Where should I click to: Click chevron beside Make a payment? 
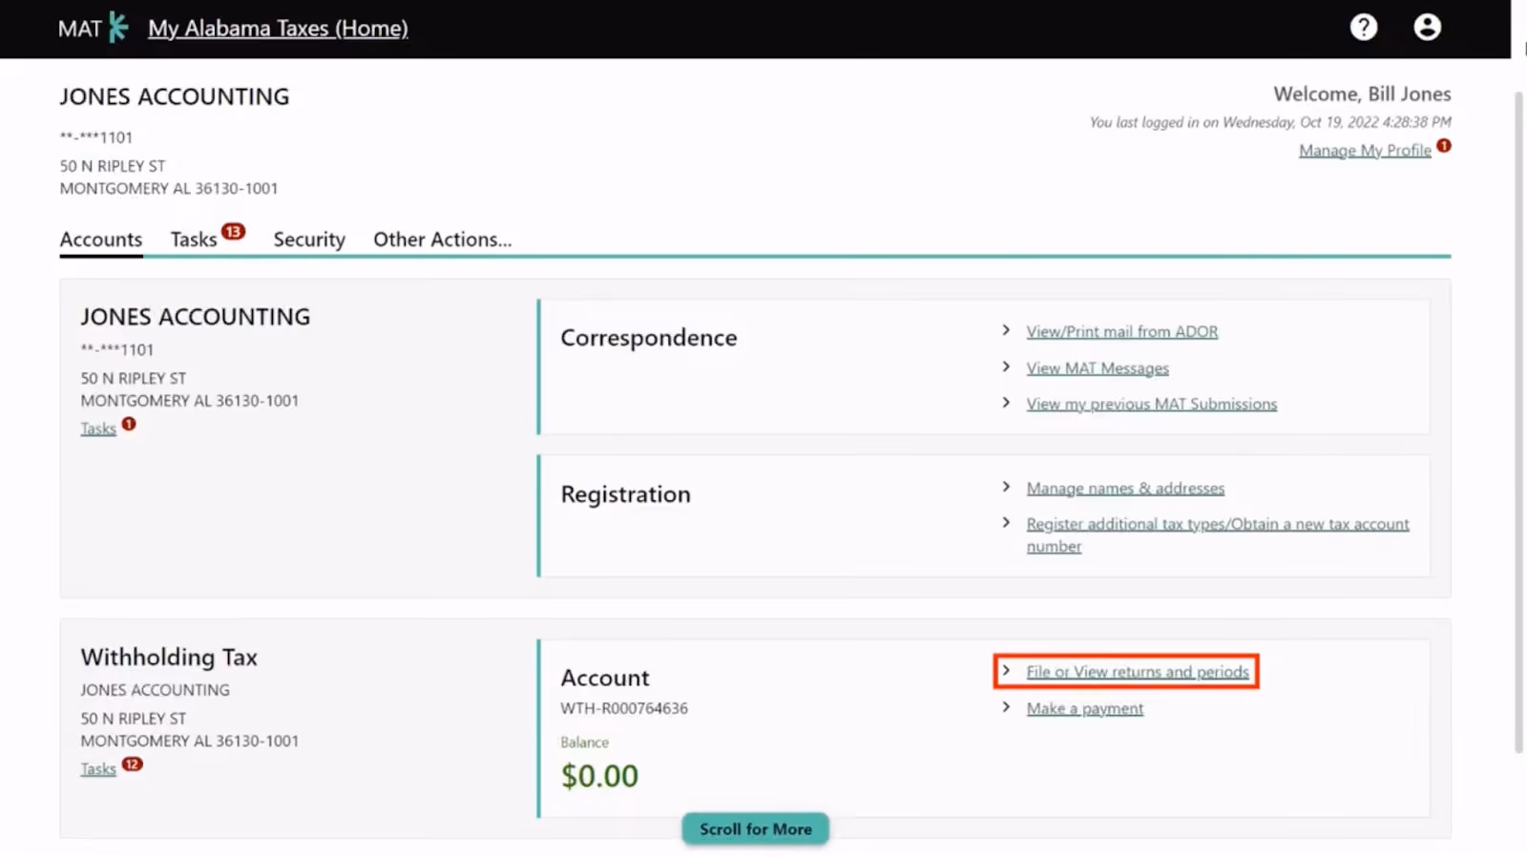pyautogui.click(x=1006, y=707)
